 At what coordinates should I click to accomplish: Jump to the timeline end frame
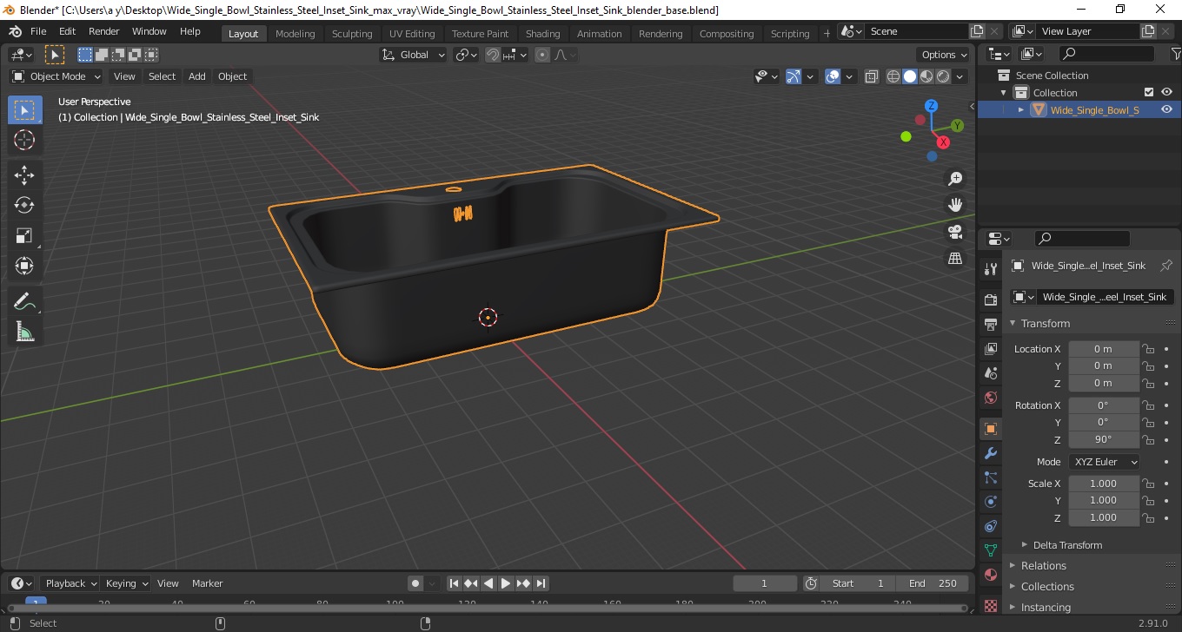point(541,583)
